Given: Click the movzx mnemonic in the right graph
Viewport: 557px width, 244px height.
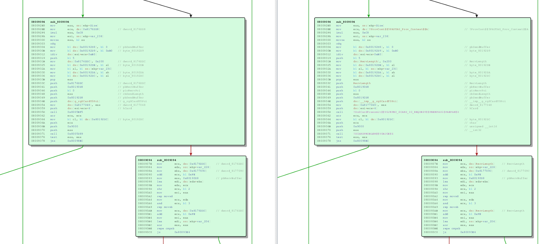Looking at the screenshot, I should [x=340, y=40].
